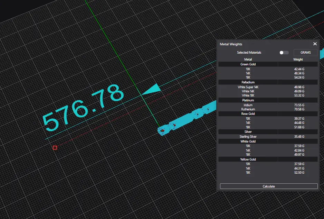Click the Weight column header

(298, 60)
